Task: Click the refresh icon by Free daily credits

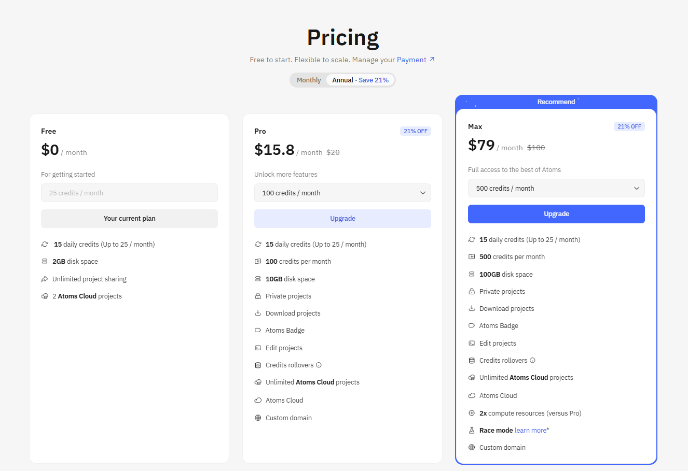Action: [45, 244]
